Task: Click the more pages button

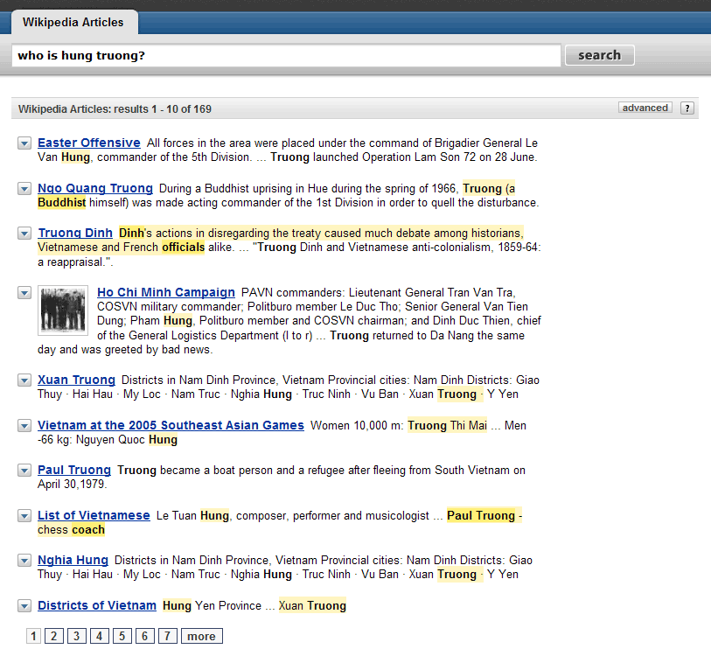Action: (202, 636)
